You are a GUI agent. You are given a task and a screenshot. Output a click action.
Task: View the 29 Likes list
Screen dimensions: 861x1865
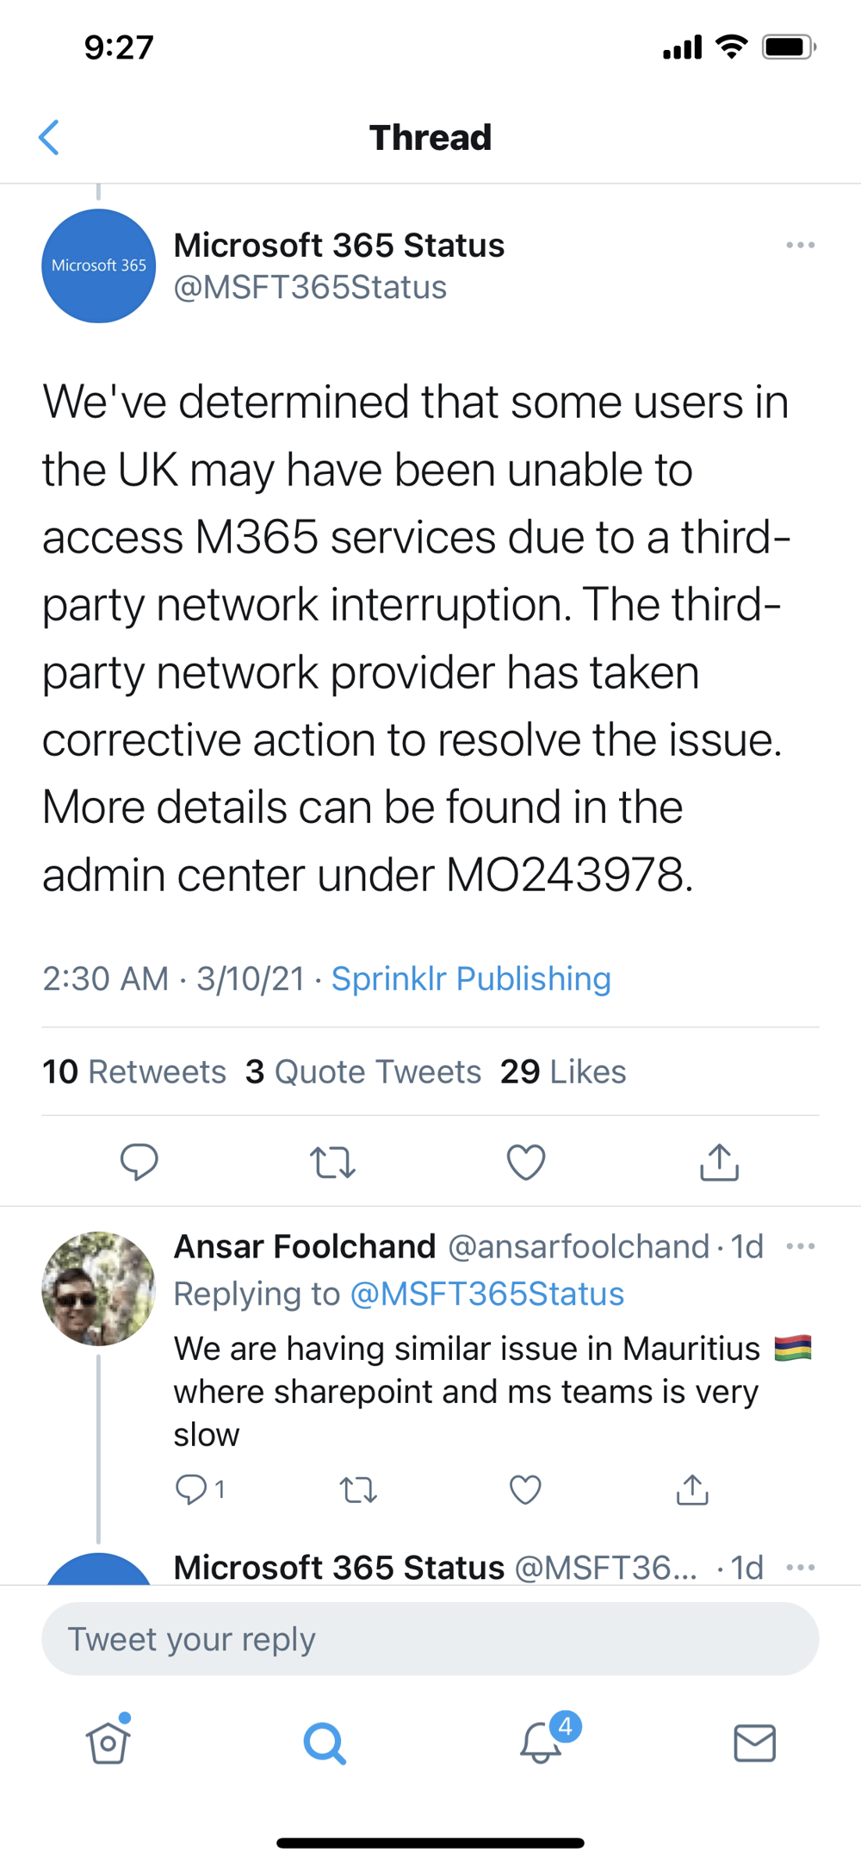(x=564, y=1071)
